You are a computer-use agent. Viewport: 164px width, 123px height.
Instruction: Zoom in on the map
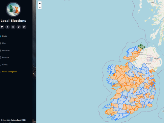pos(40,3)
